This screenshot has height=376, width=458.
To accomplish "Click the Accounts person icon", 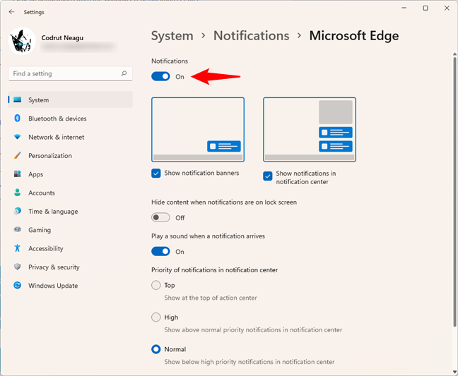I will point(18,193).
